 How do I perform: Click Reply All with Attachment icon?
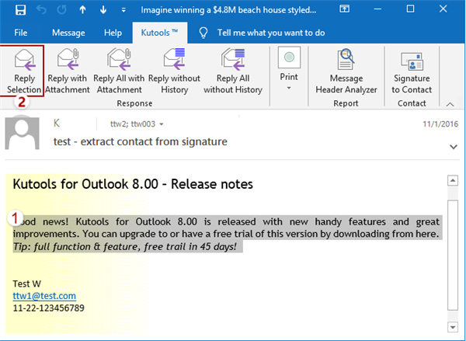click(117, 60)
